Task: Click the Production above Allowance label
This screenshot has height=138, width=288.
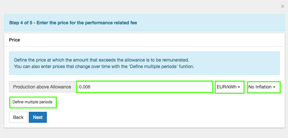Action: click(x=42, y=87)
